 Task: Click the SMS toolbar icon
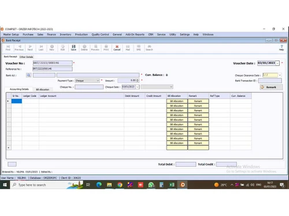click(x=139, y=48)
